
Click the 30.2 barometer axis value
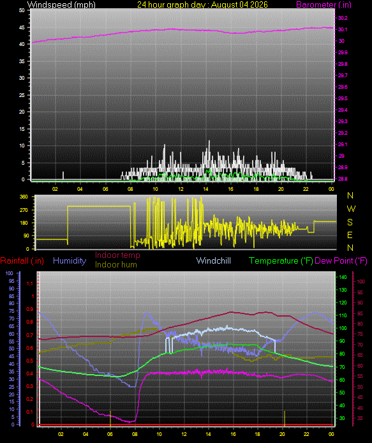tap(343, 18)
